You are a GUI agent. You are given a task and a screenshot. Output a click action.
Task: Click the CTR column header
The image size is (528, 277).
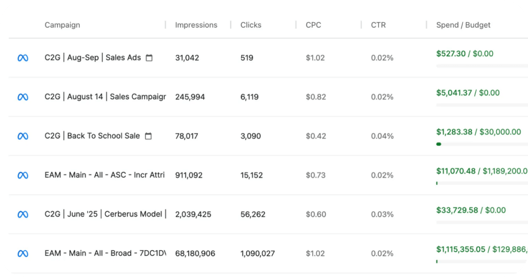[x=378, y=25]
